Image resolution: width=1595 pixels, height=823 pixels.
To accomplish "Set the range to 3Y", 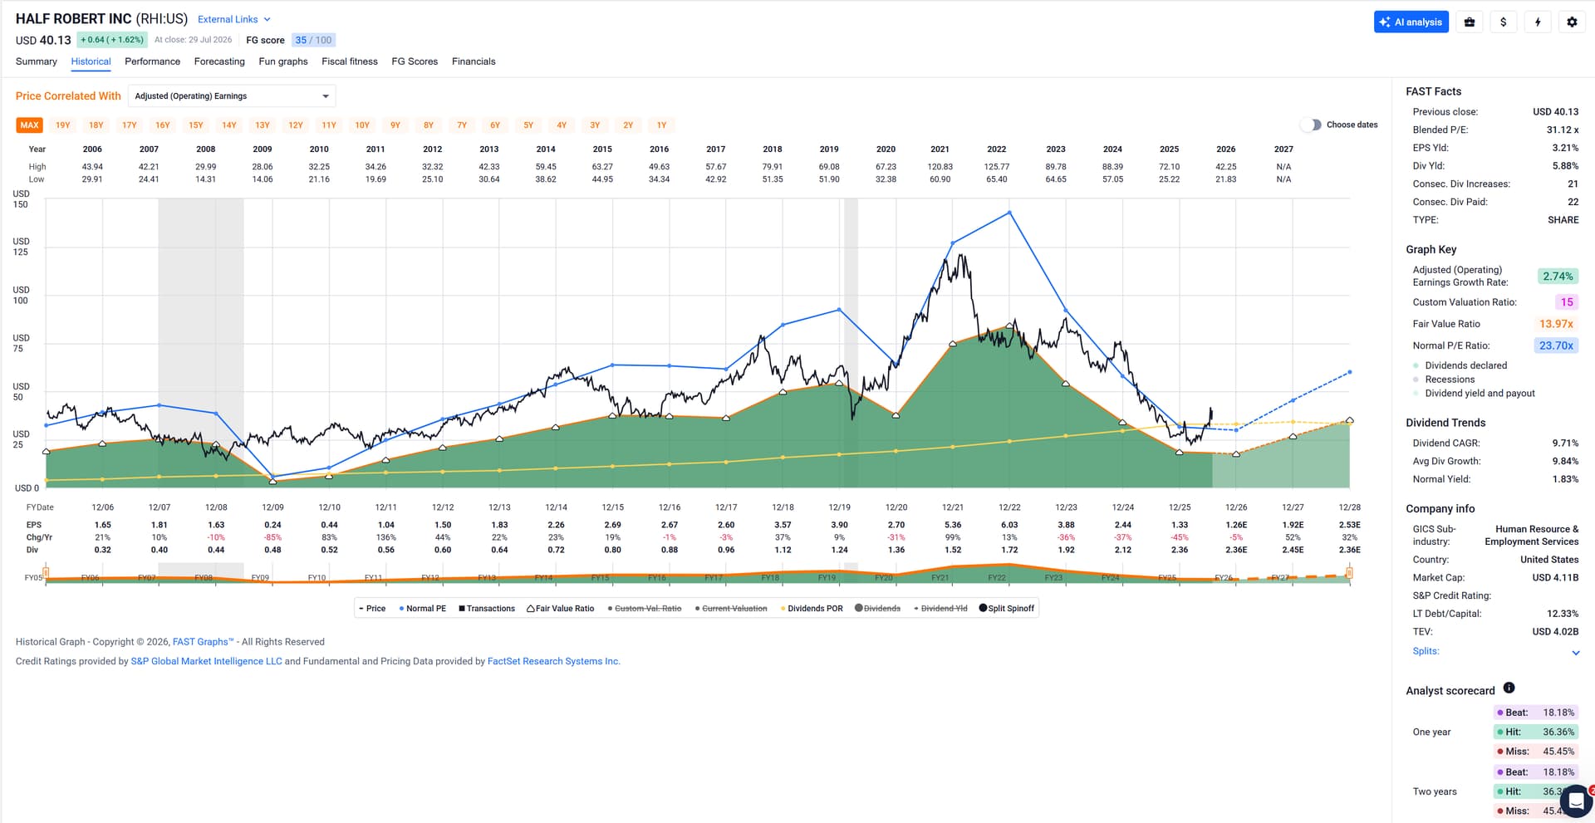I will (x=595, y=125).
